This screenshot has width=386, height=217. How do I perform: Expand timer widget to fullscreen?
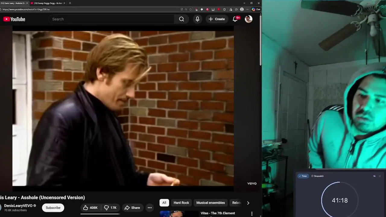point(380,176)
